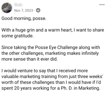Open the three-dot post options menu

coord(102,5)
